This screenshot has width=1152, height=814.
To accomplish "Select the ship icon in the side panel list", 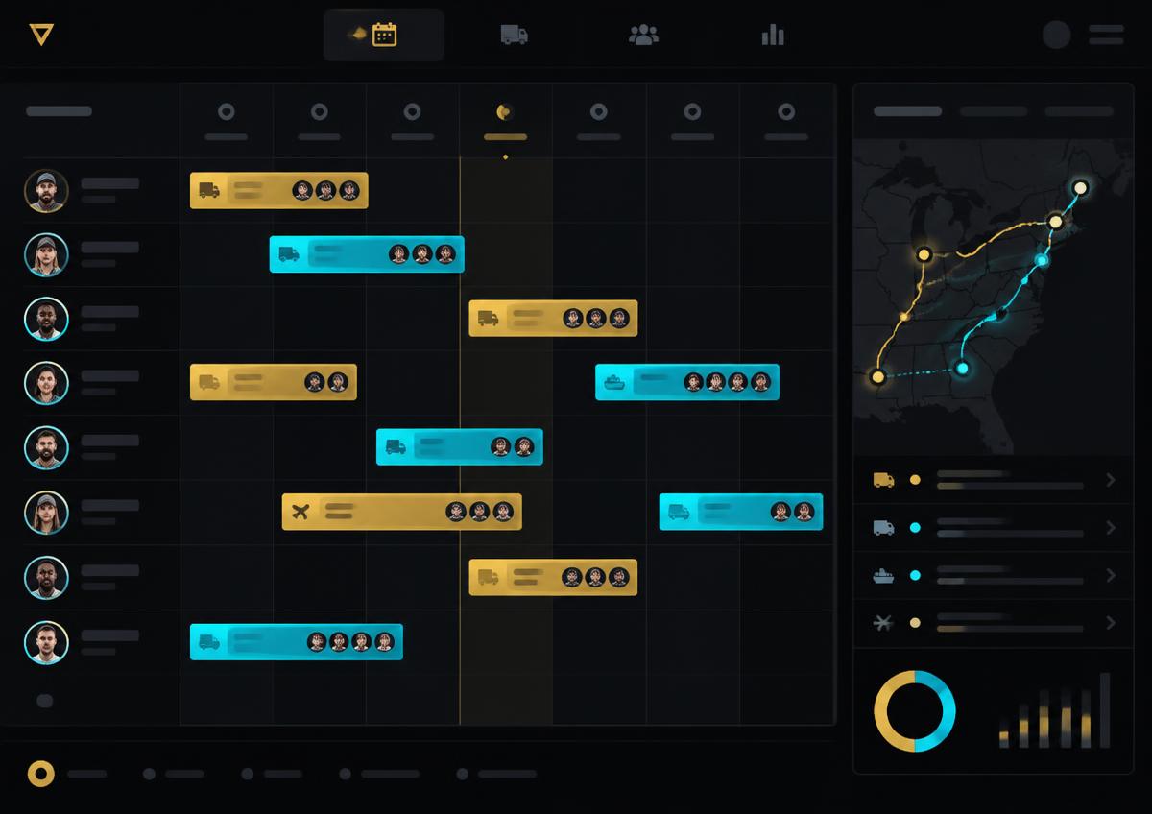I will pos(884,575).
